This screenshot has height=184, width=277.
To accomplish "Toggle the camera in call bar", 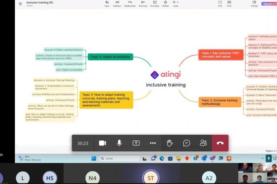I will point(102,143).
